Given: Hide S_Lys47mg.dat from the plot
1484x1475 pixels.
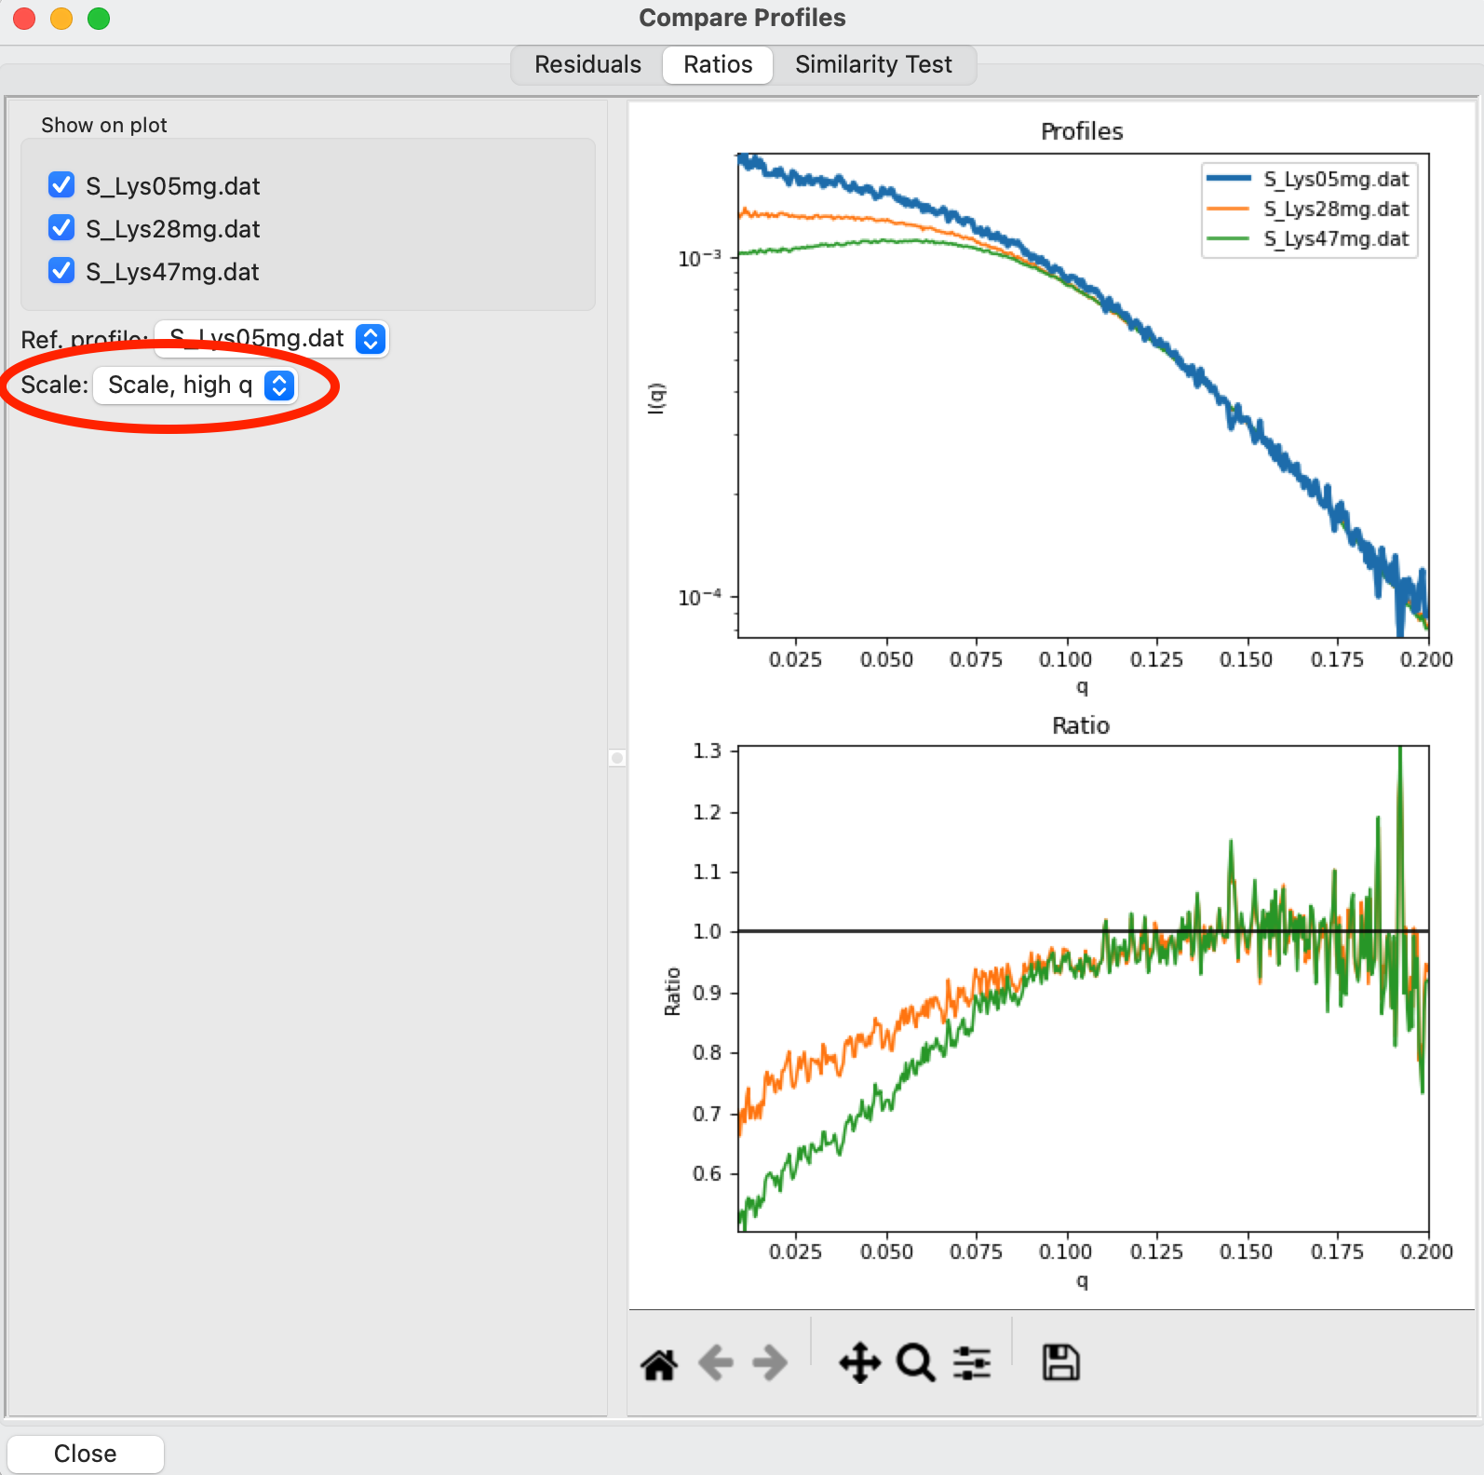Looking at the screenshot, I should point(61,271).
